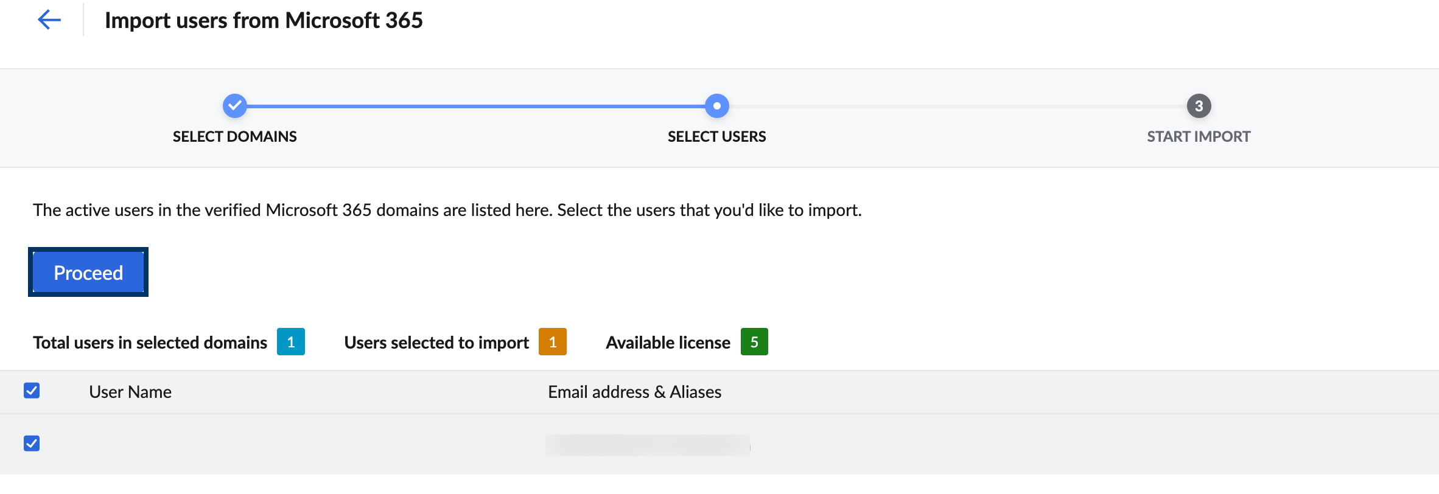Click the SELECT DOMAINS step label
The image size is (1439, 494).
click(234, 136)
